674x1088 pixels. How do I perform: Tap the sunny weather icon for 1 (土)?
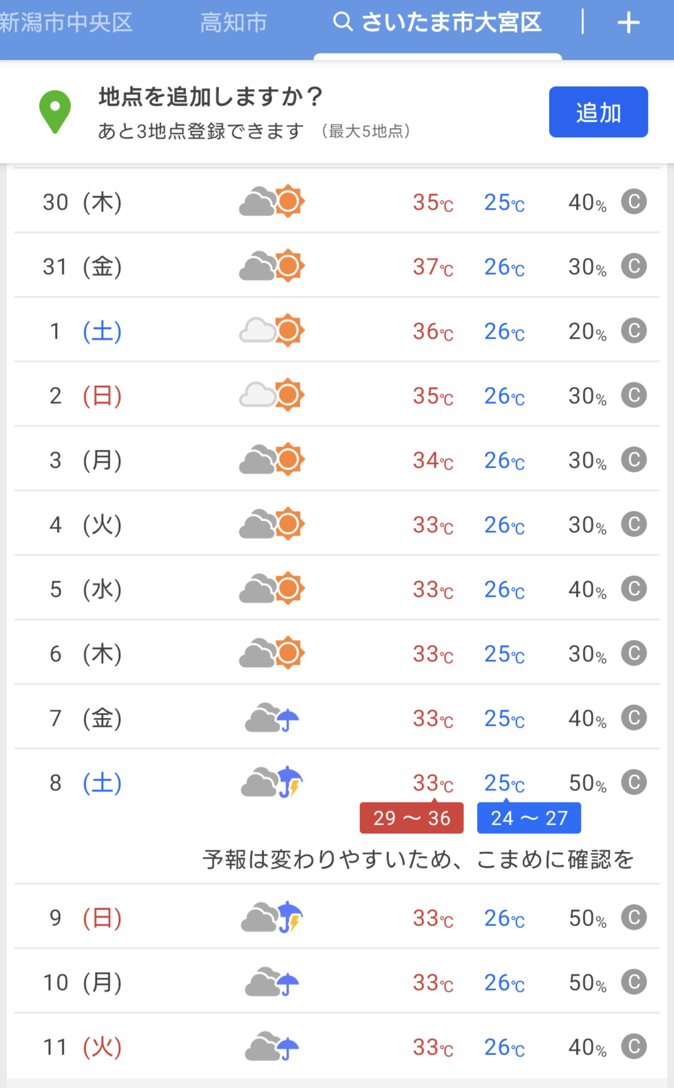coord(272,331)
